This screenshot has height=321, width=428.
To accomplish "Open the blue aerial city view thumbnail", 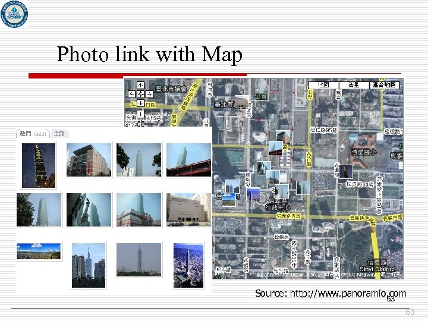I will pos(188,266).
